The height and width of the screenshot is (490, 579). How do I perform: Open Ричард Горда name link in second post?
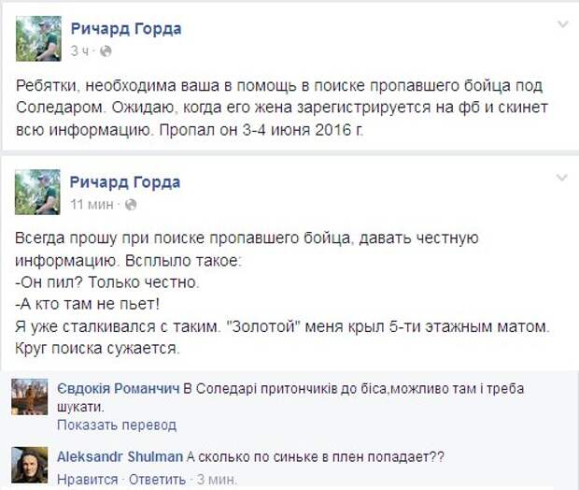point(125,182)
